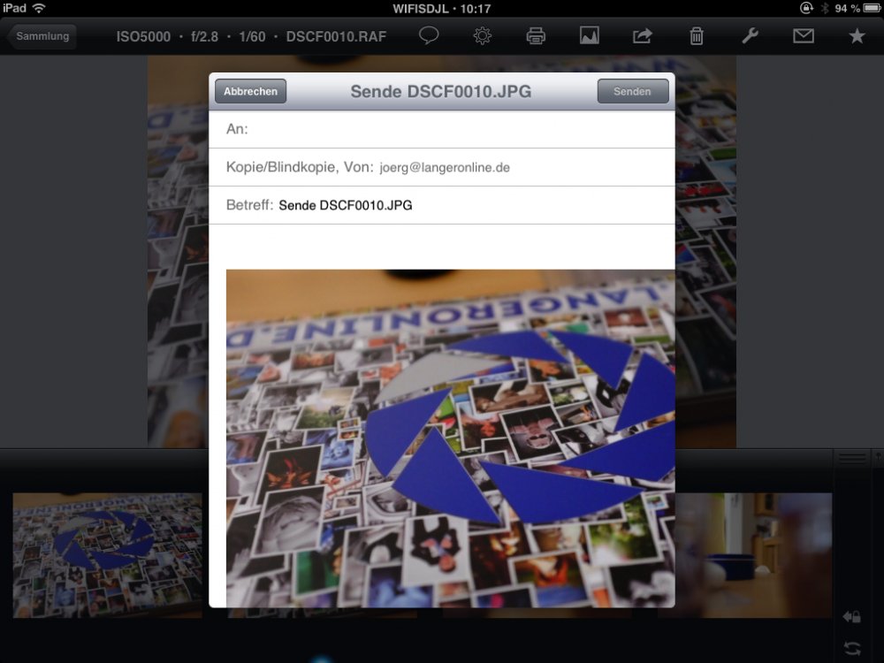Tap the Betreff subject field
Viewport: 884px width, 663px height.
point(469,205)
